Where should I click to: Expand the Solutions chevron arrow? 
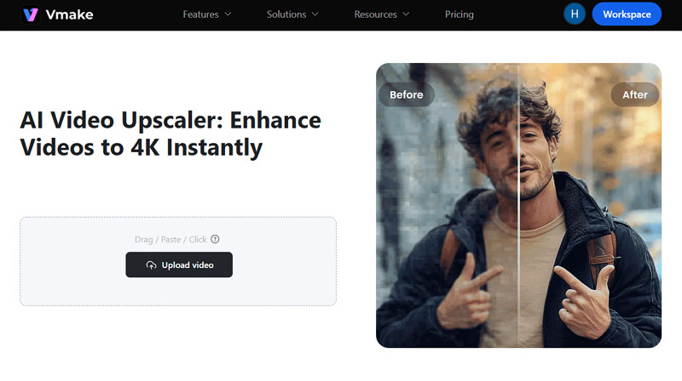[315, 14]
